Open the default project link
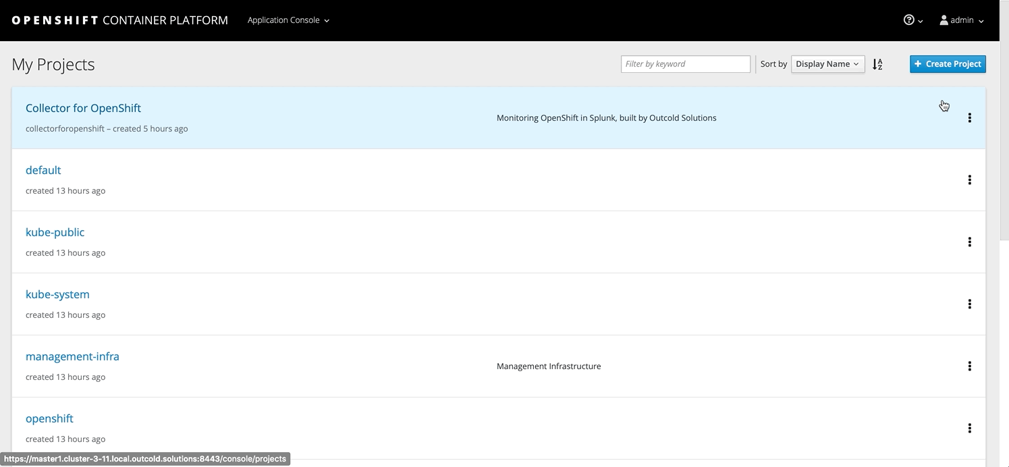Screen dimensions: 1009x467 (x=43, y=170)
